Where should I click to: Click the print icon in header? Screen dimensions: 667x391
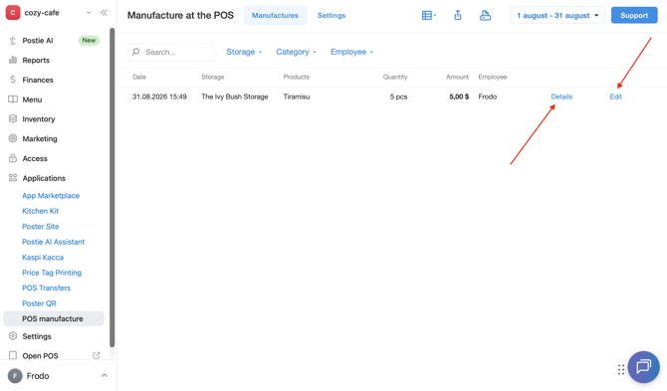485,15
